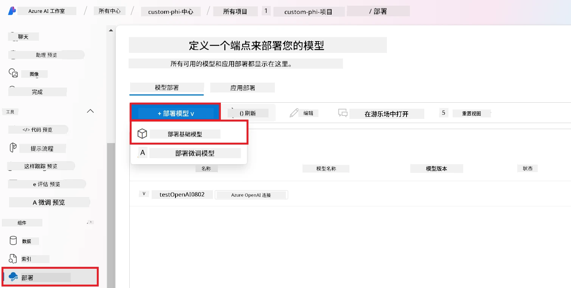Viewport: 571px width, 288px height.
Task: Collapse the 工具 section chevron
Action: pos(90,111)
